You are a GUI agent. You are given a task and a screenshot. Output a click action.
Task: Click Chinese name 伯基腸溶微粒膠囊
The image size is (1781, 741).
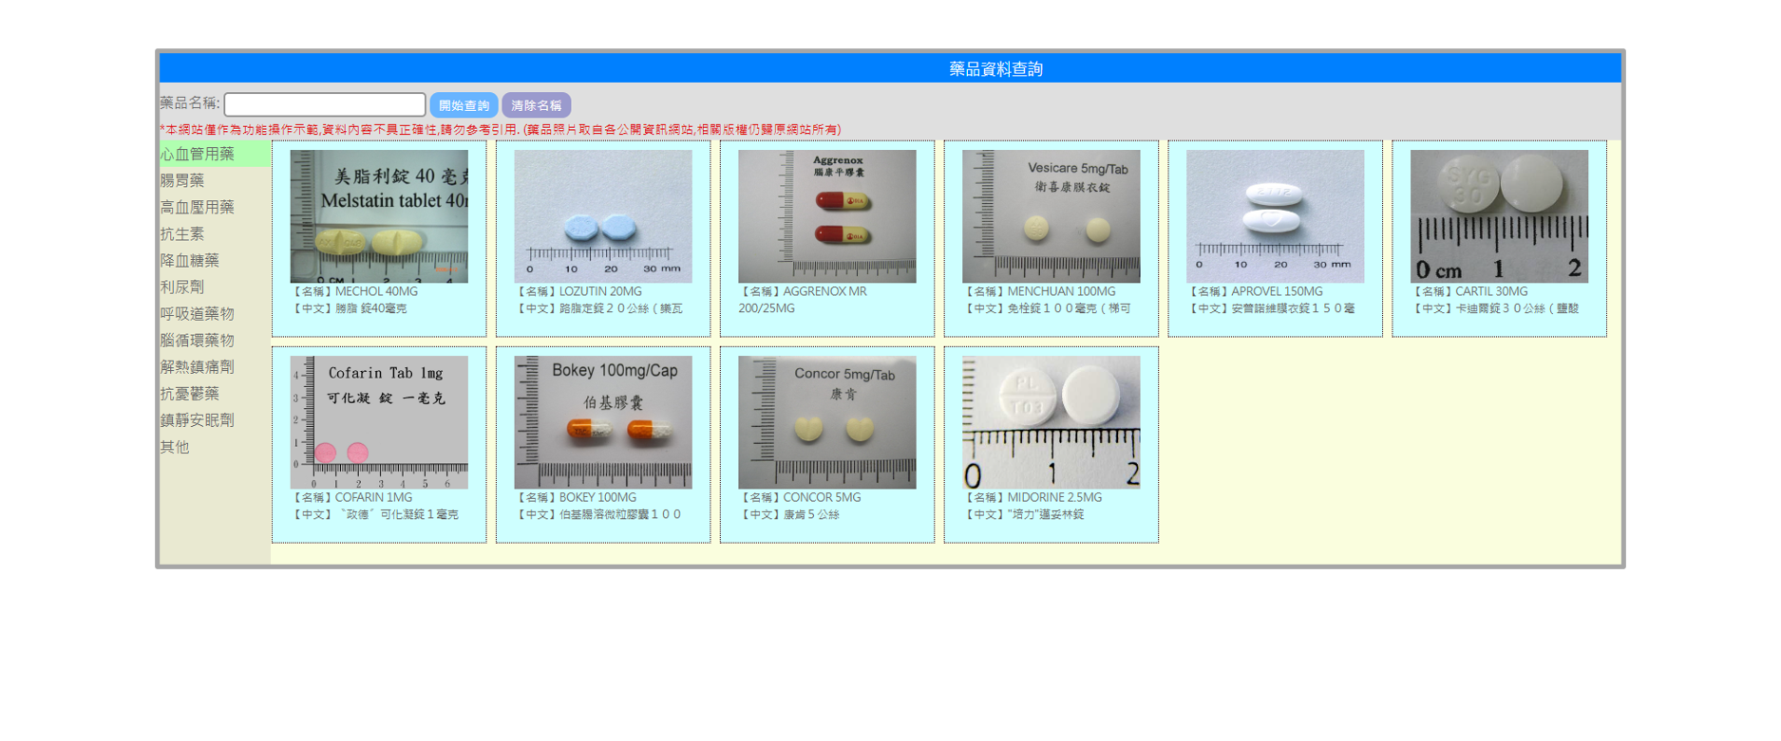coord(598,514)
